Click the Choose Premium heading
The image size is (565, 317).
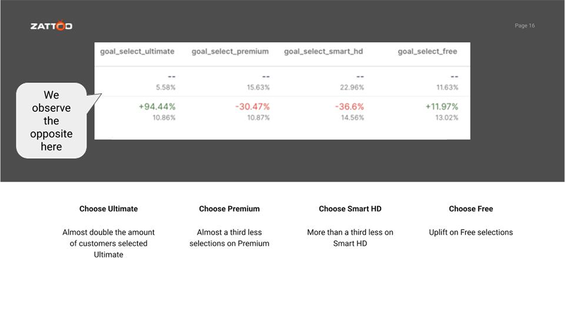[x=229, y=209]
